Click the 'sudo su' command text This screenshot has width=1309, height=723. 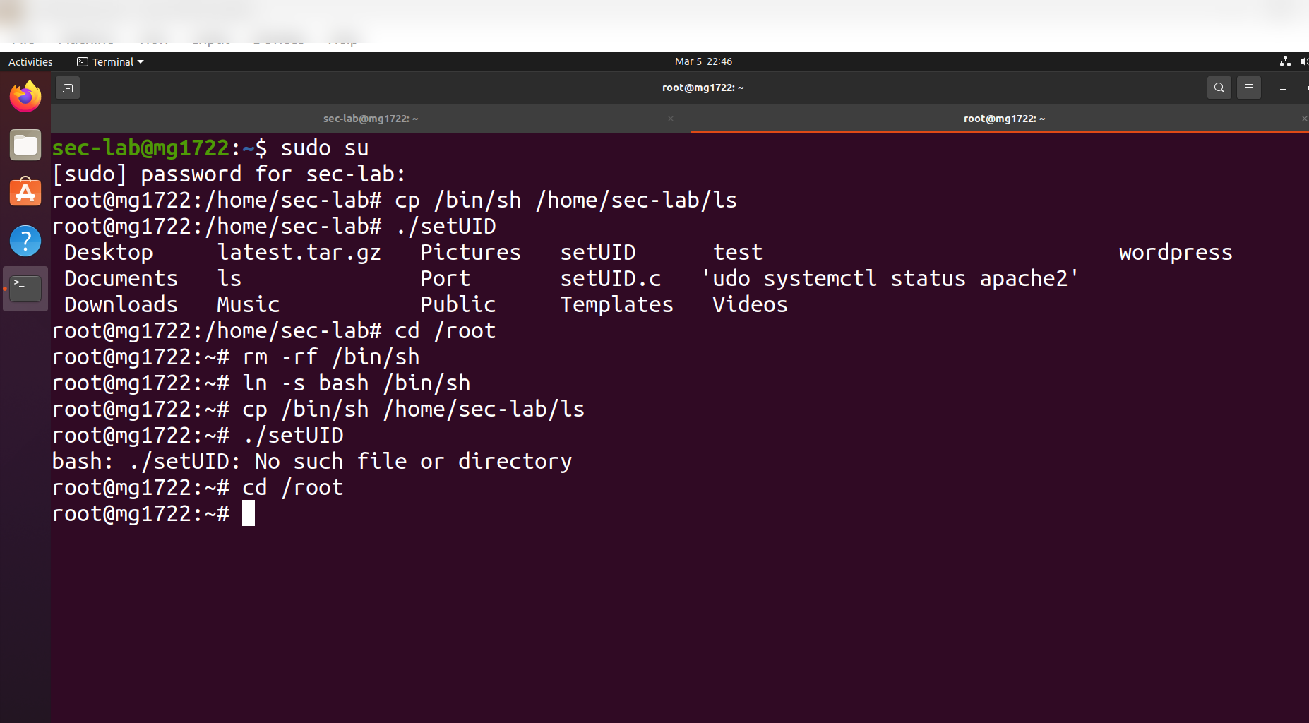point(325,148)
